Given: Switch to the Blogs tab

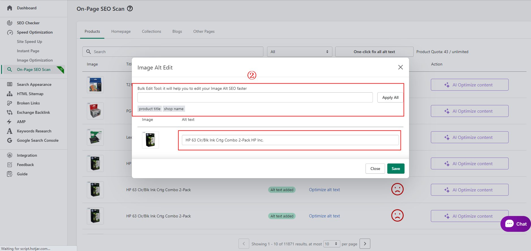Looking at the screenshot, I should (177, 31).
